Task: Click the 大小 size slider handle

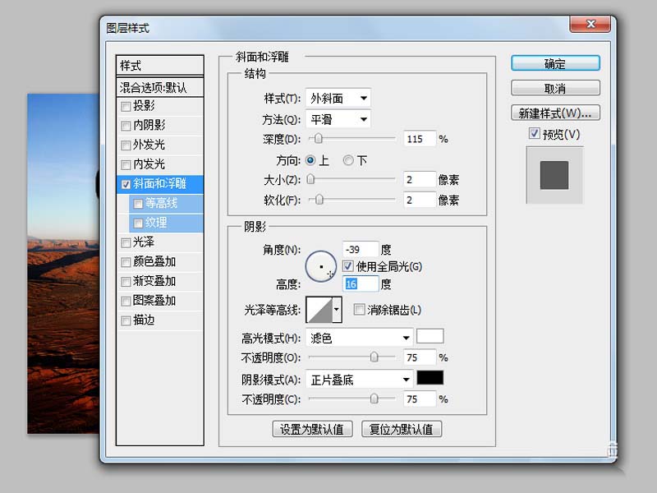Action: (x=310, y=179)
